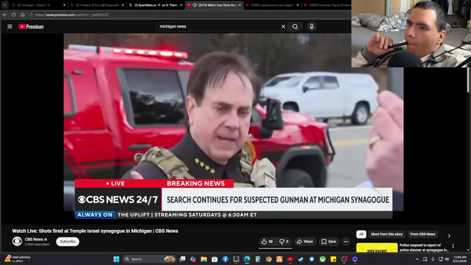Open the Heat advisory weather widget

tap(18, 259)
